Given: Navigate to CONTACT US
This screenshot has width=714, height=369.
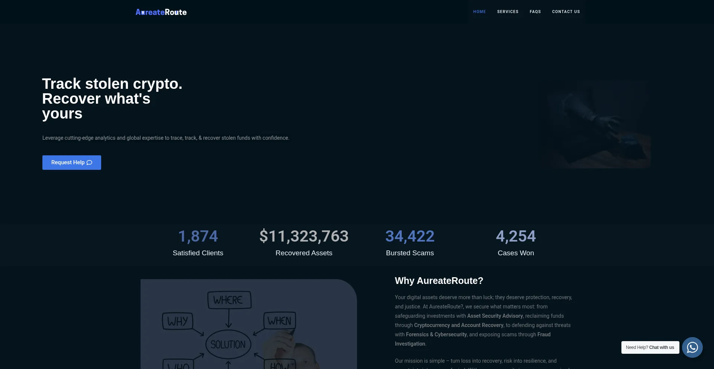Looking at the screenshot, I should (566, 12).
